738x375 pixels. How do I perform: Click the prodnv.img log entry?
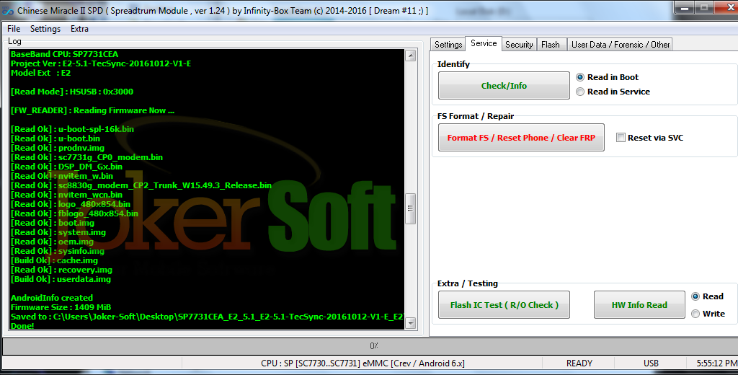coord(58,148)
